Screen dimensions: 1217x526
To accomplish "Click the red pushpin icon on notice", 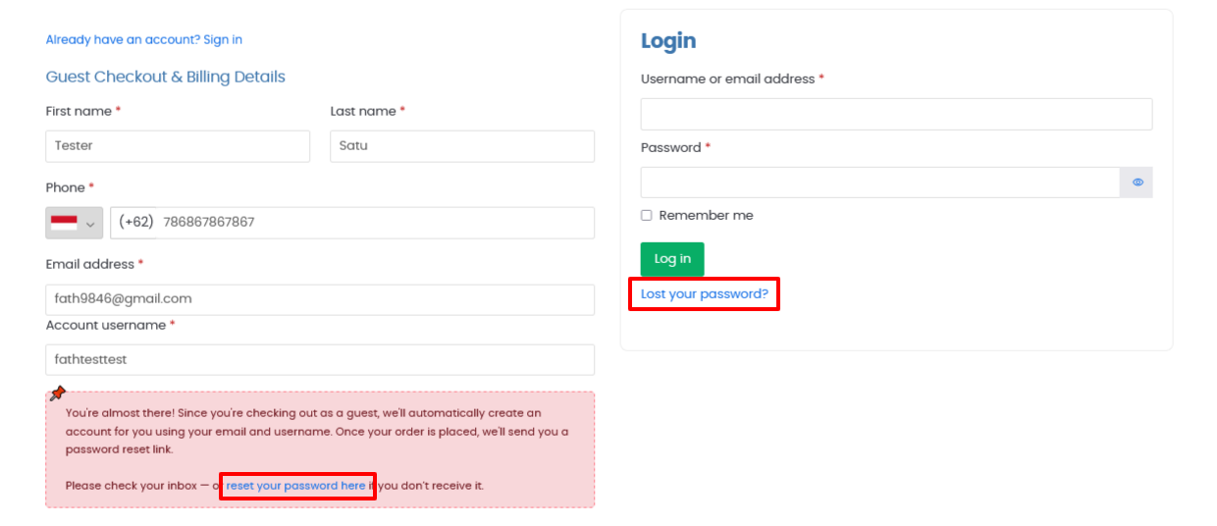I will [57, 394].
